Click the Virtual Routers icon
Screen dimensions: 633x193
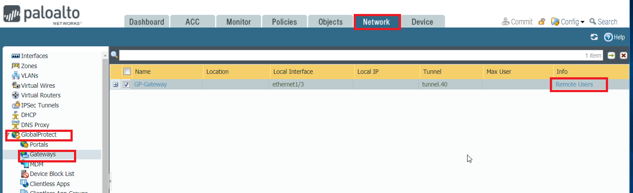pos(16,95)
